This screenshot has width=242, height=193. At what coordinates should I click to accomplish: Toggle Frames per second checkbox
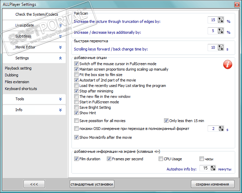point(109,159)
